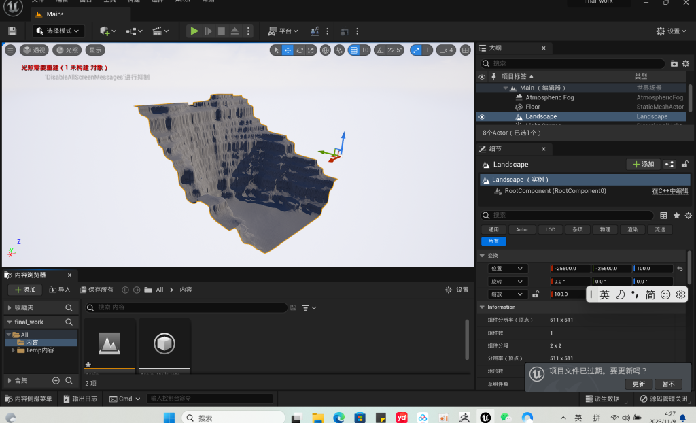This screenshot has width=696, height=423.
Task: Open the 透视 perspective view menu
Action: tap(34, 50)
